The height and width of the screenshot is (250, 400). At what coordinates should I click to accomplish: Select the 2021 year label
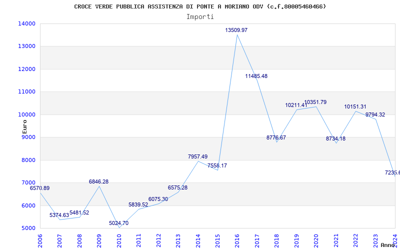pos(336,240)
